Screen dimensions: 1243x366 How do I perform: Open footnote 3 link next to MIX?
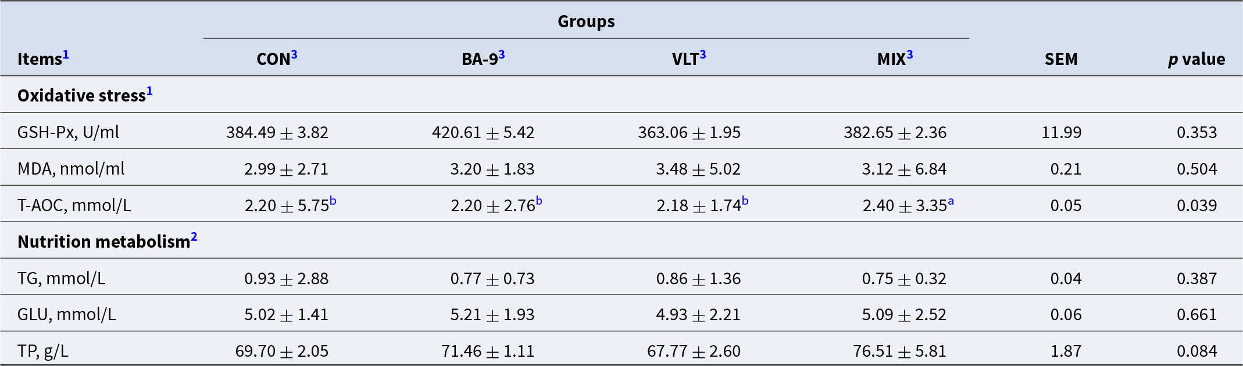[910, 55]
